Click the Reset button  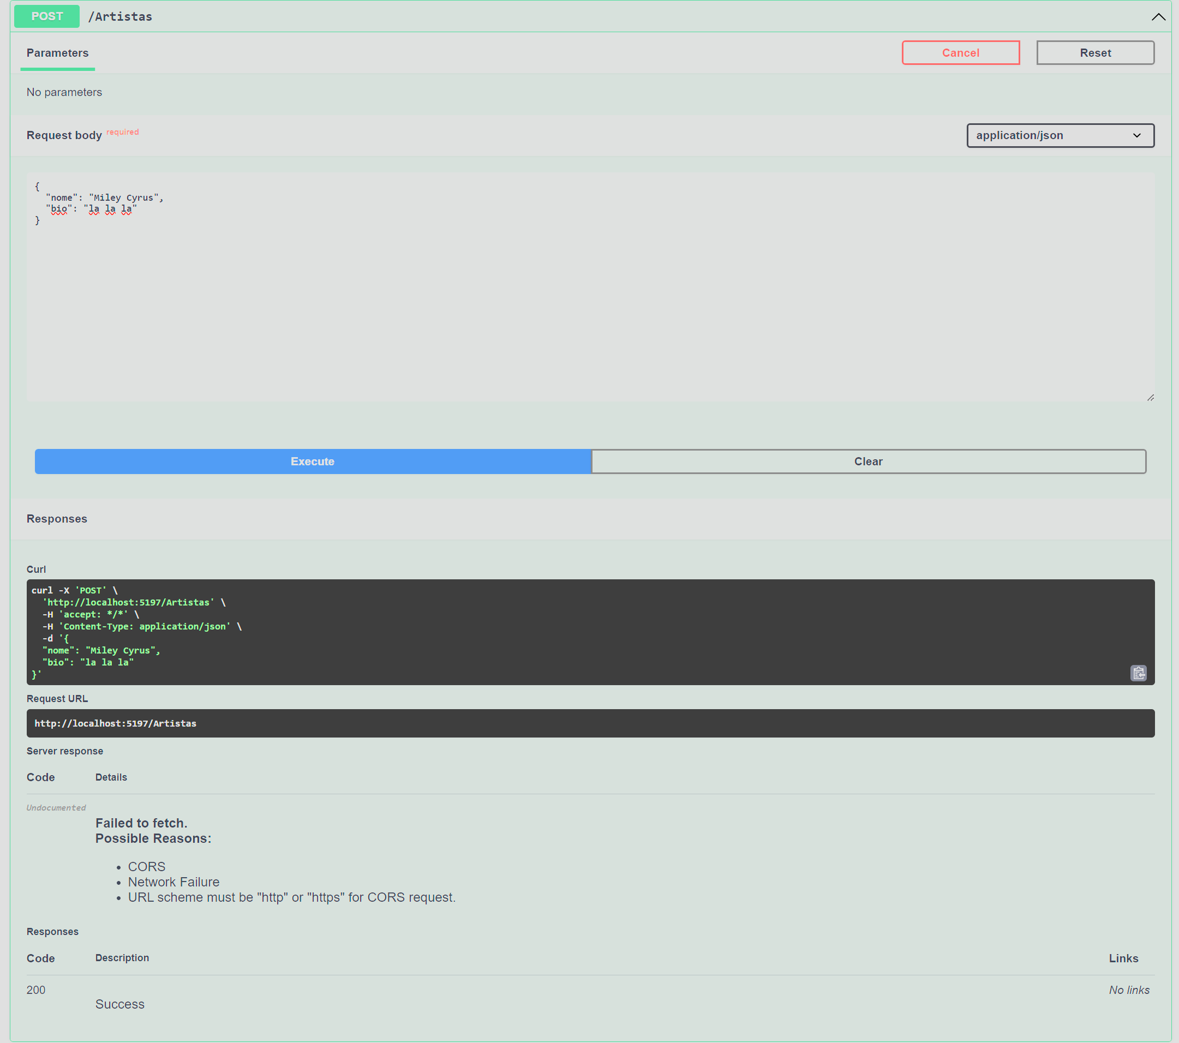click(x=1095, y=52)
